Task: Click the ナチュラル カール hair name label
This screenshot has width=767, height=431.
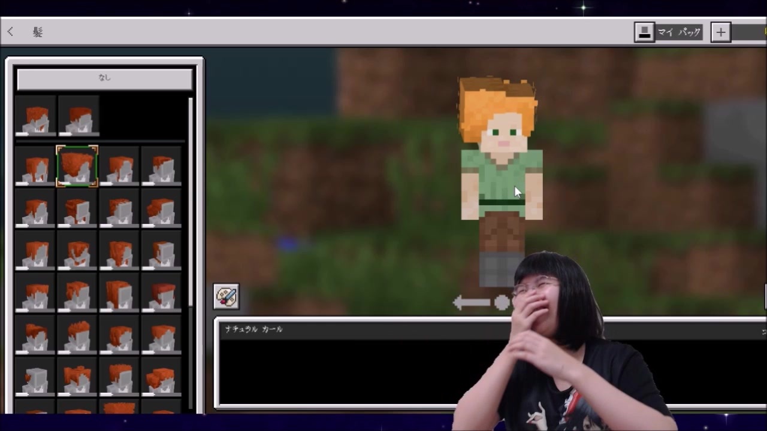Action: click(x=253, y=329)
